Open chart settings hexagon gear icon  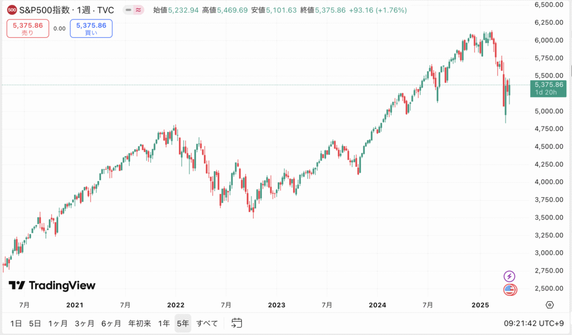[550, 305]
